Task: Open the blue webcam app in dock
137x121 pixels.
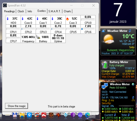Action: (x=29, y=115)
